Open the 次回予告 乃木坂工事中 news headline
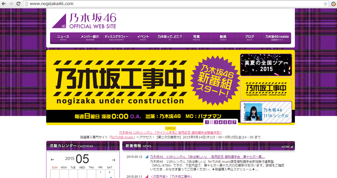 [x=171, y=176]
